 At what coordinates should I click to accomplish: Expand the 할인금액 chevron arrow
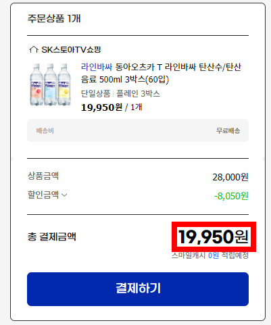(64, 195)
